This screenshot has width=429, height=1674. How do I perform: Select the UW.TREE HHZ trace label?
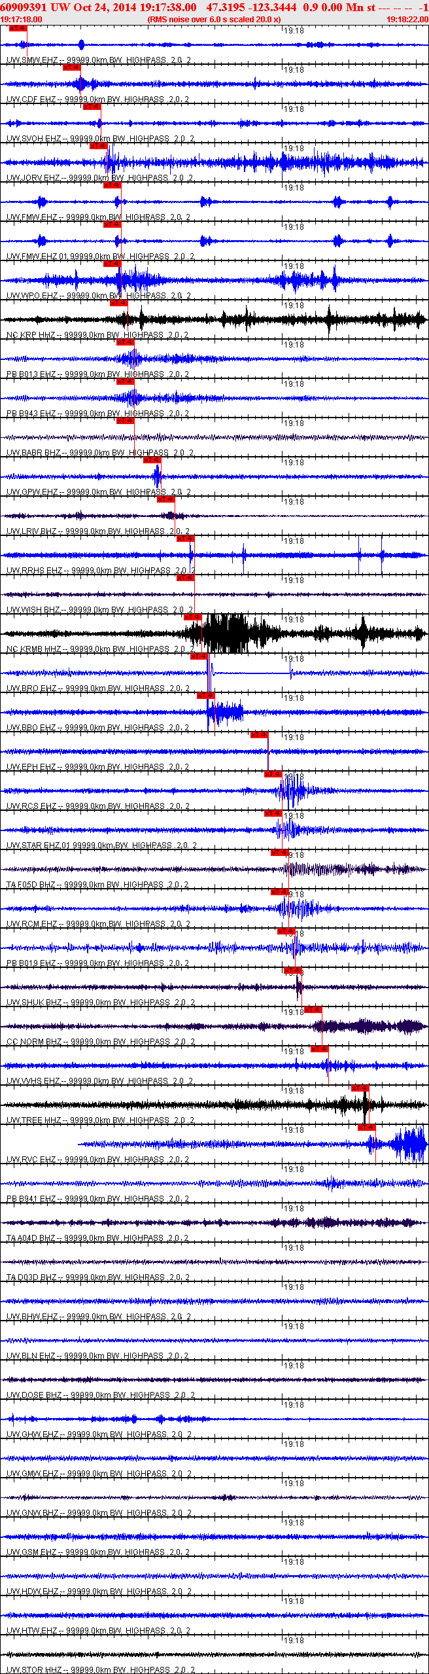tap(100, 1120)
